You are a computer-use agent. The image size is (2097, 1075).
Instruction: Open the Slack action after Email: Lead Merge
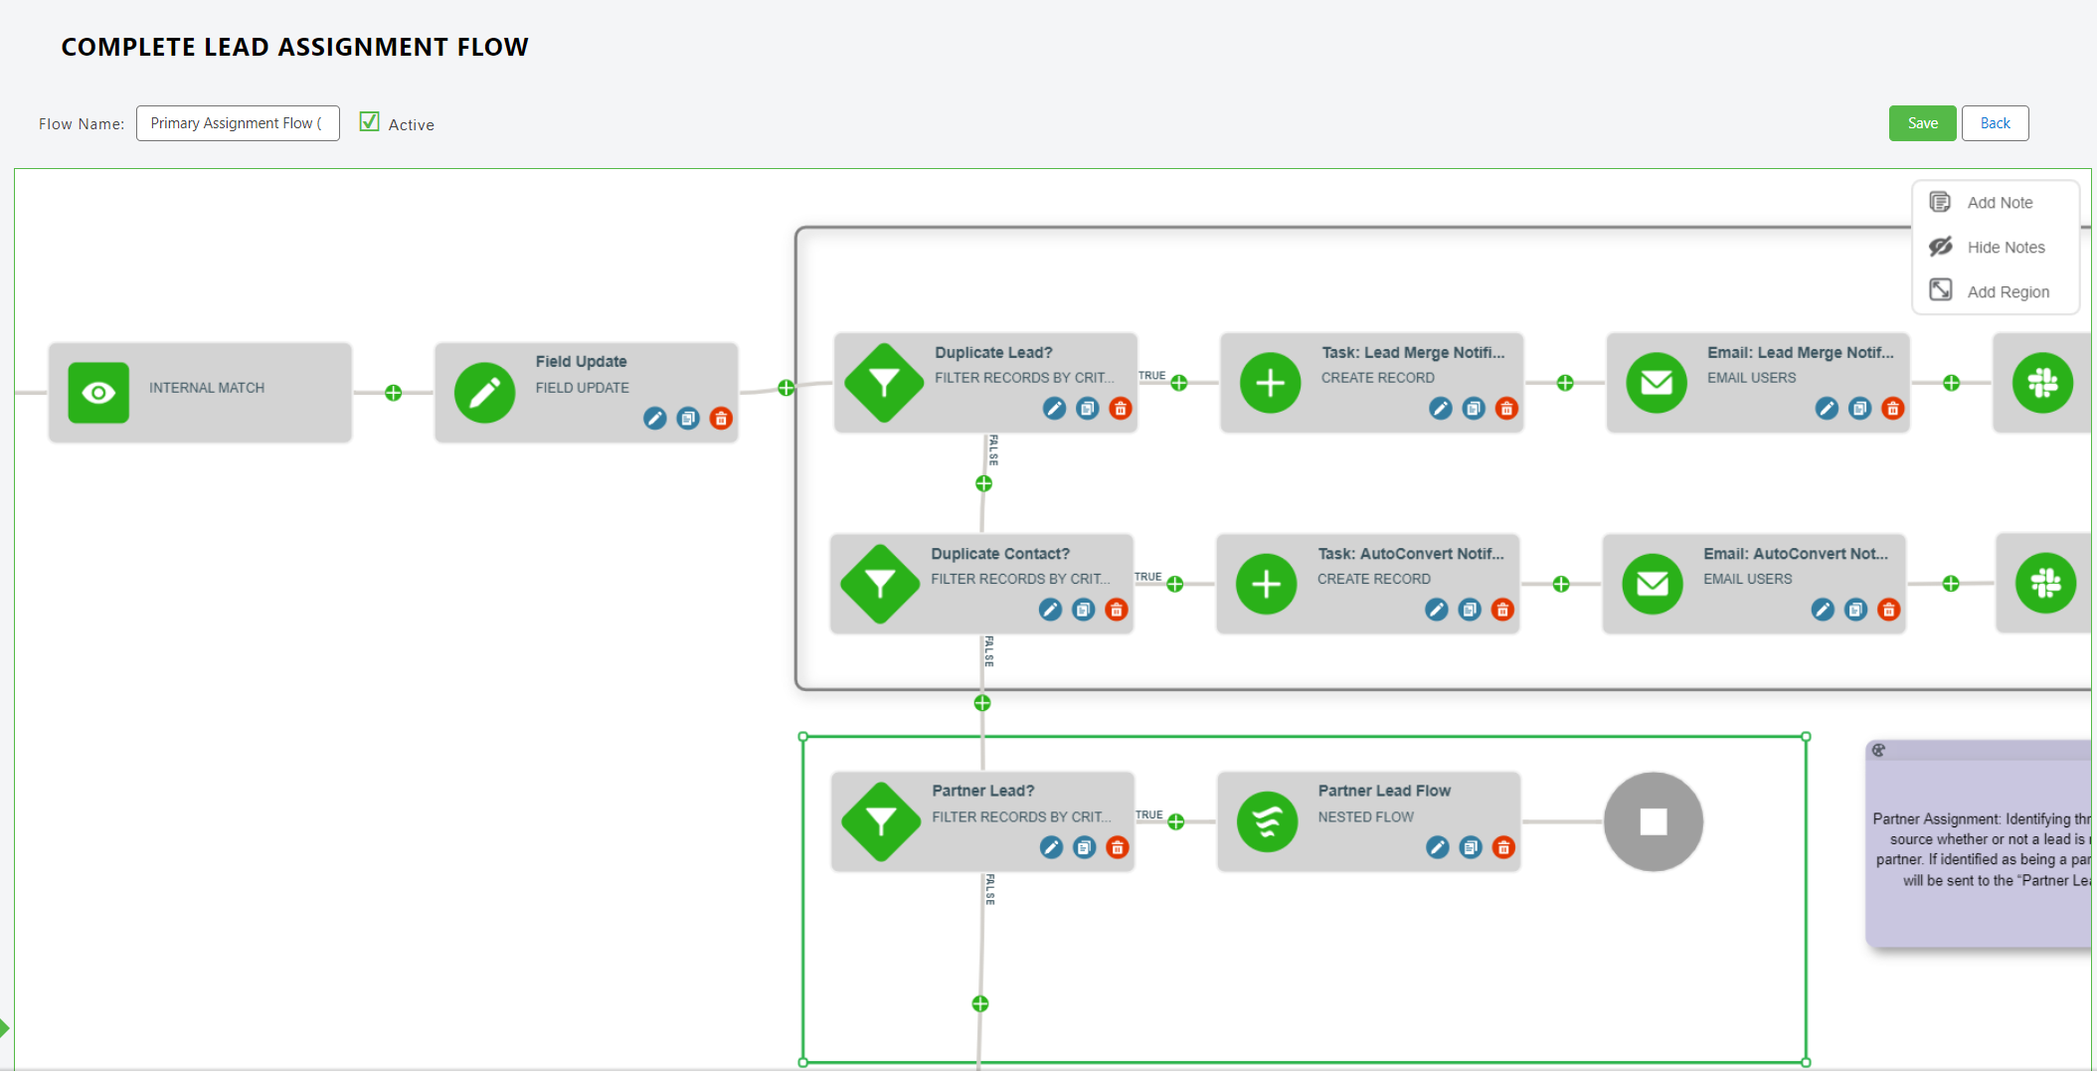coord(2041,384)
